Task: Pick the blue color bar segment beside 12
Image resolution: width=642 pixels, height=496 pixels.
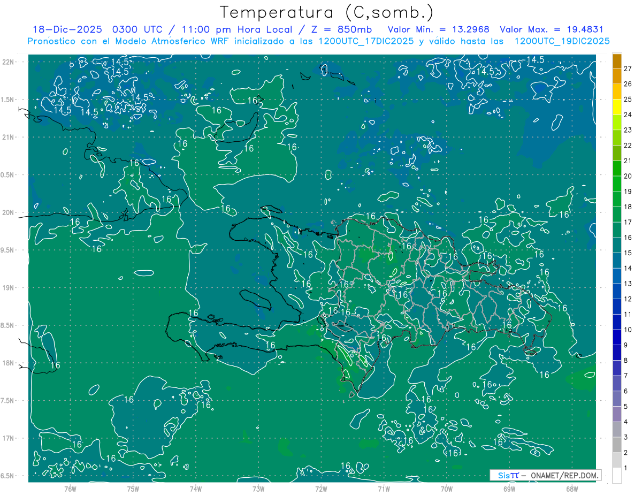Action: [x=617, y=291]
